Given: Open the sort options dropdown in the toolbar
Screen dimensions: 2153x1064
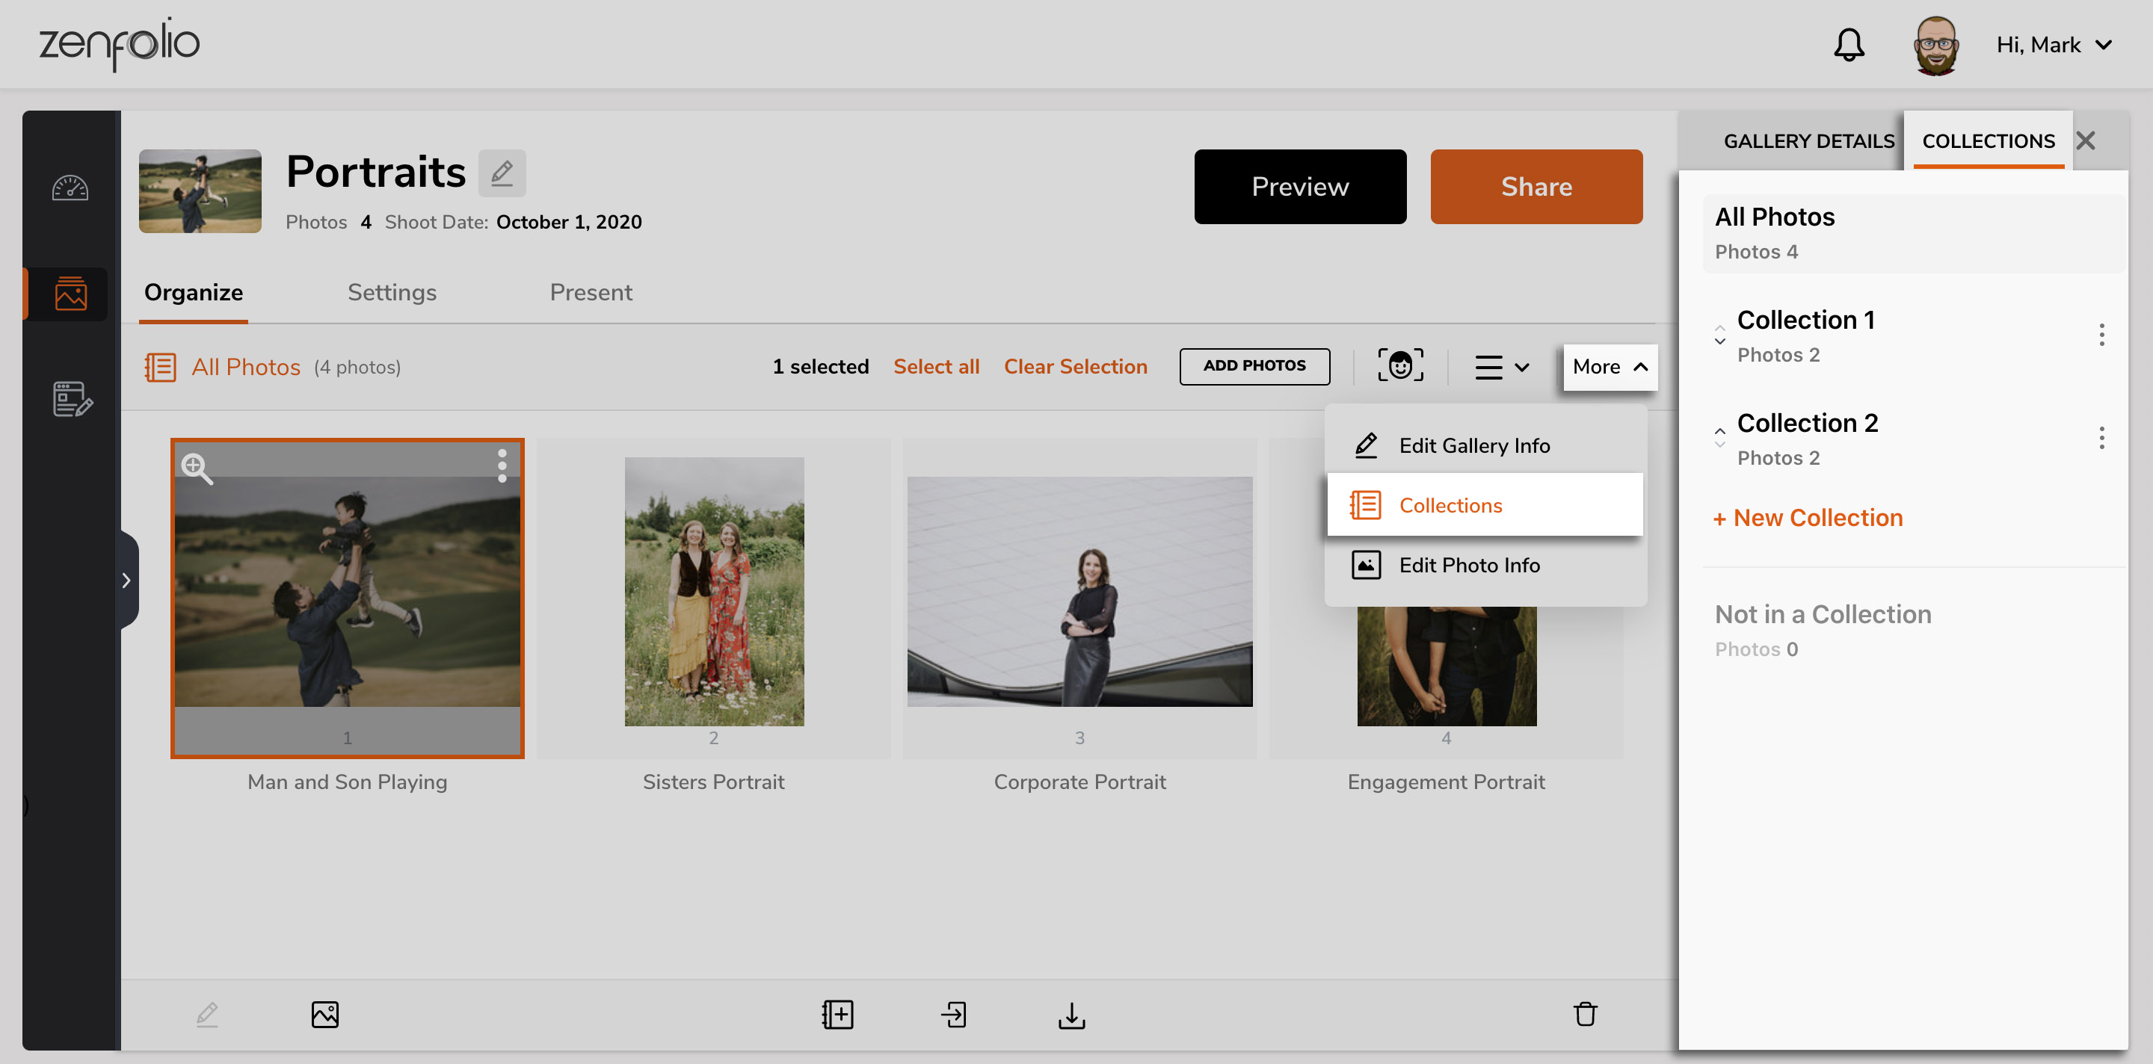Looking at the screenshot, I should 1501,366.
